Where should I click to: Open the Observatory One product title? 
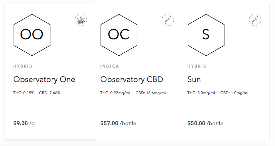pos(44,80)
